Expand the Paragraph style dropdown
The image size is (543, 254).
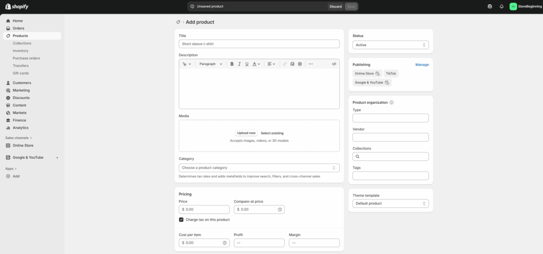(x=211, y=64)
